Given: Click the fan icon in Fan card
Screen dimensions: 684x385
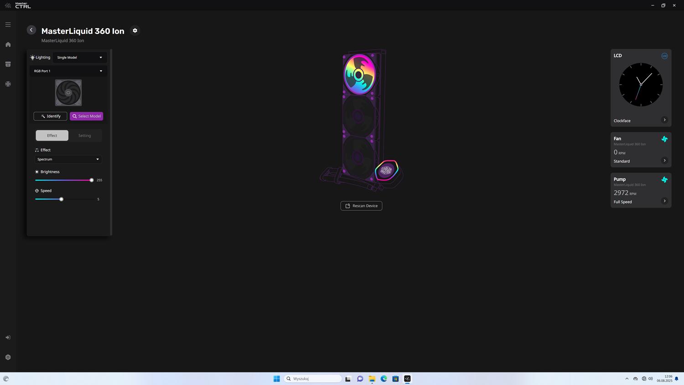Looking at the screenshot, I should tap(664, 139).
